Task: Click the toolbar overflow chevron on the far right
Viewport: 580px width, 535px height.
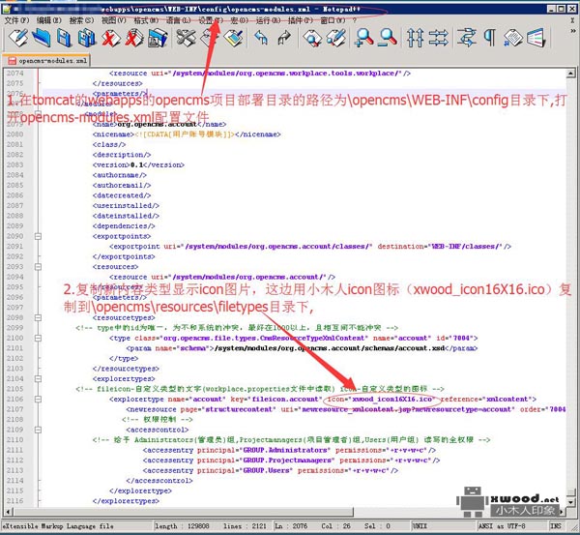Action: [573, 31]
